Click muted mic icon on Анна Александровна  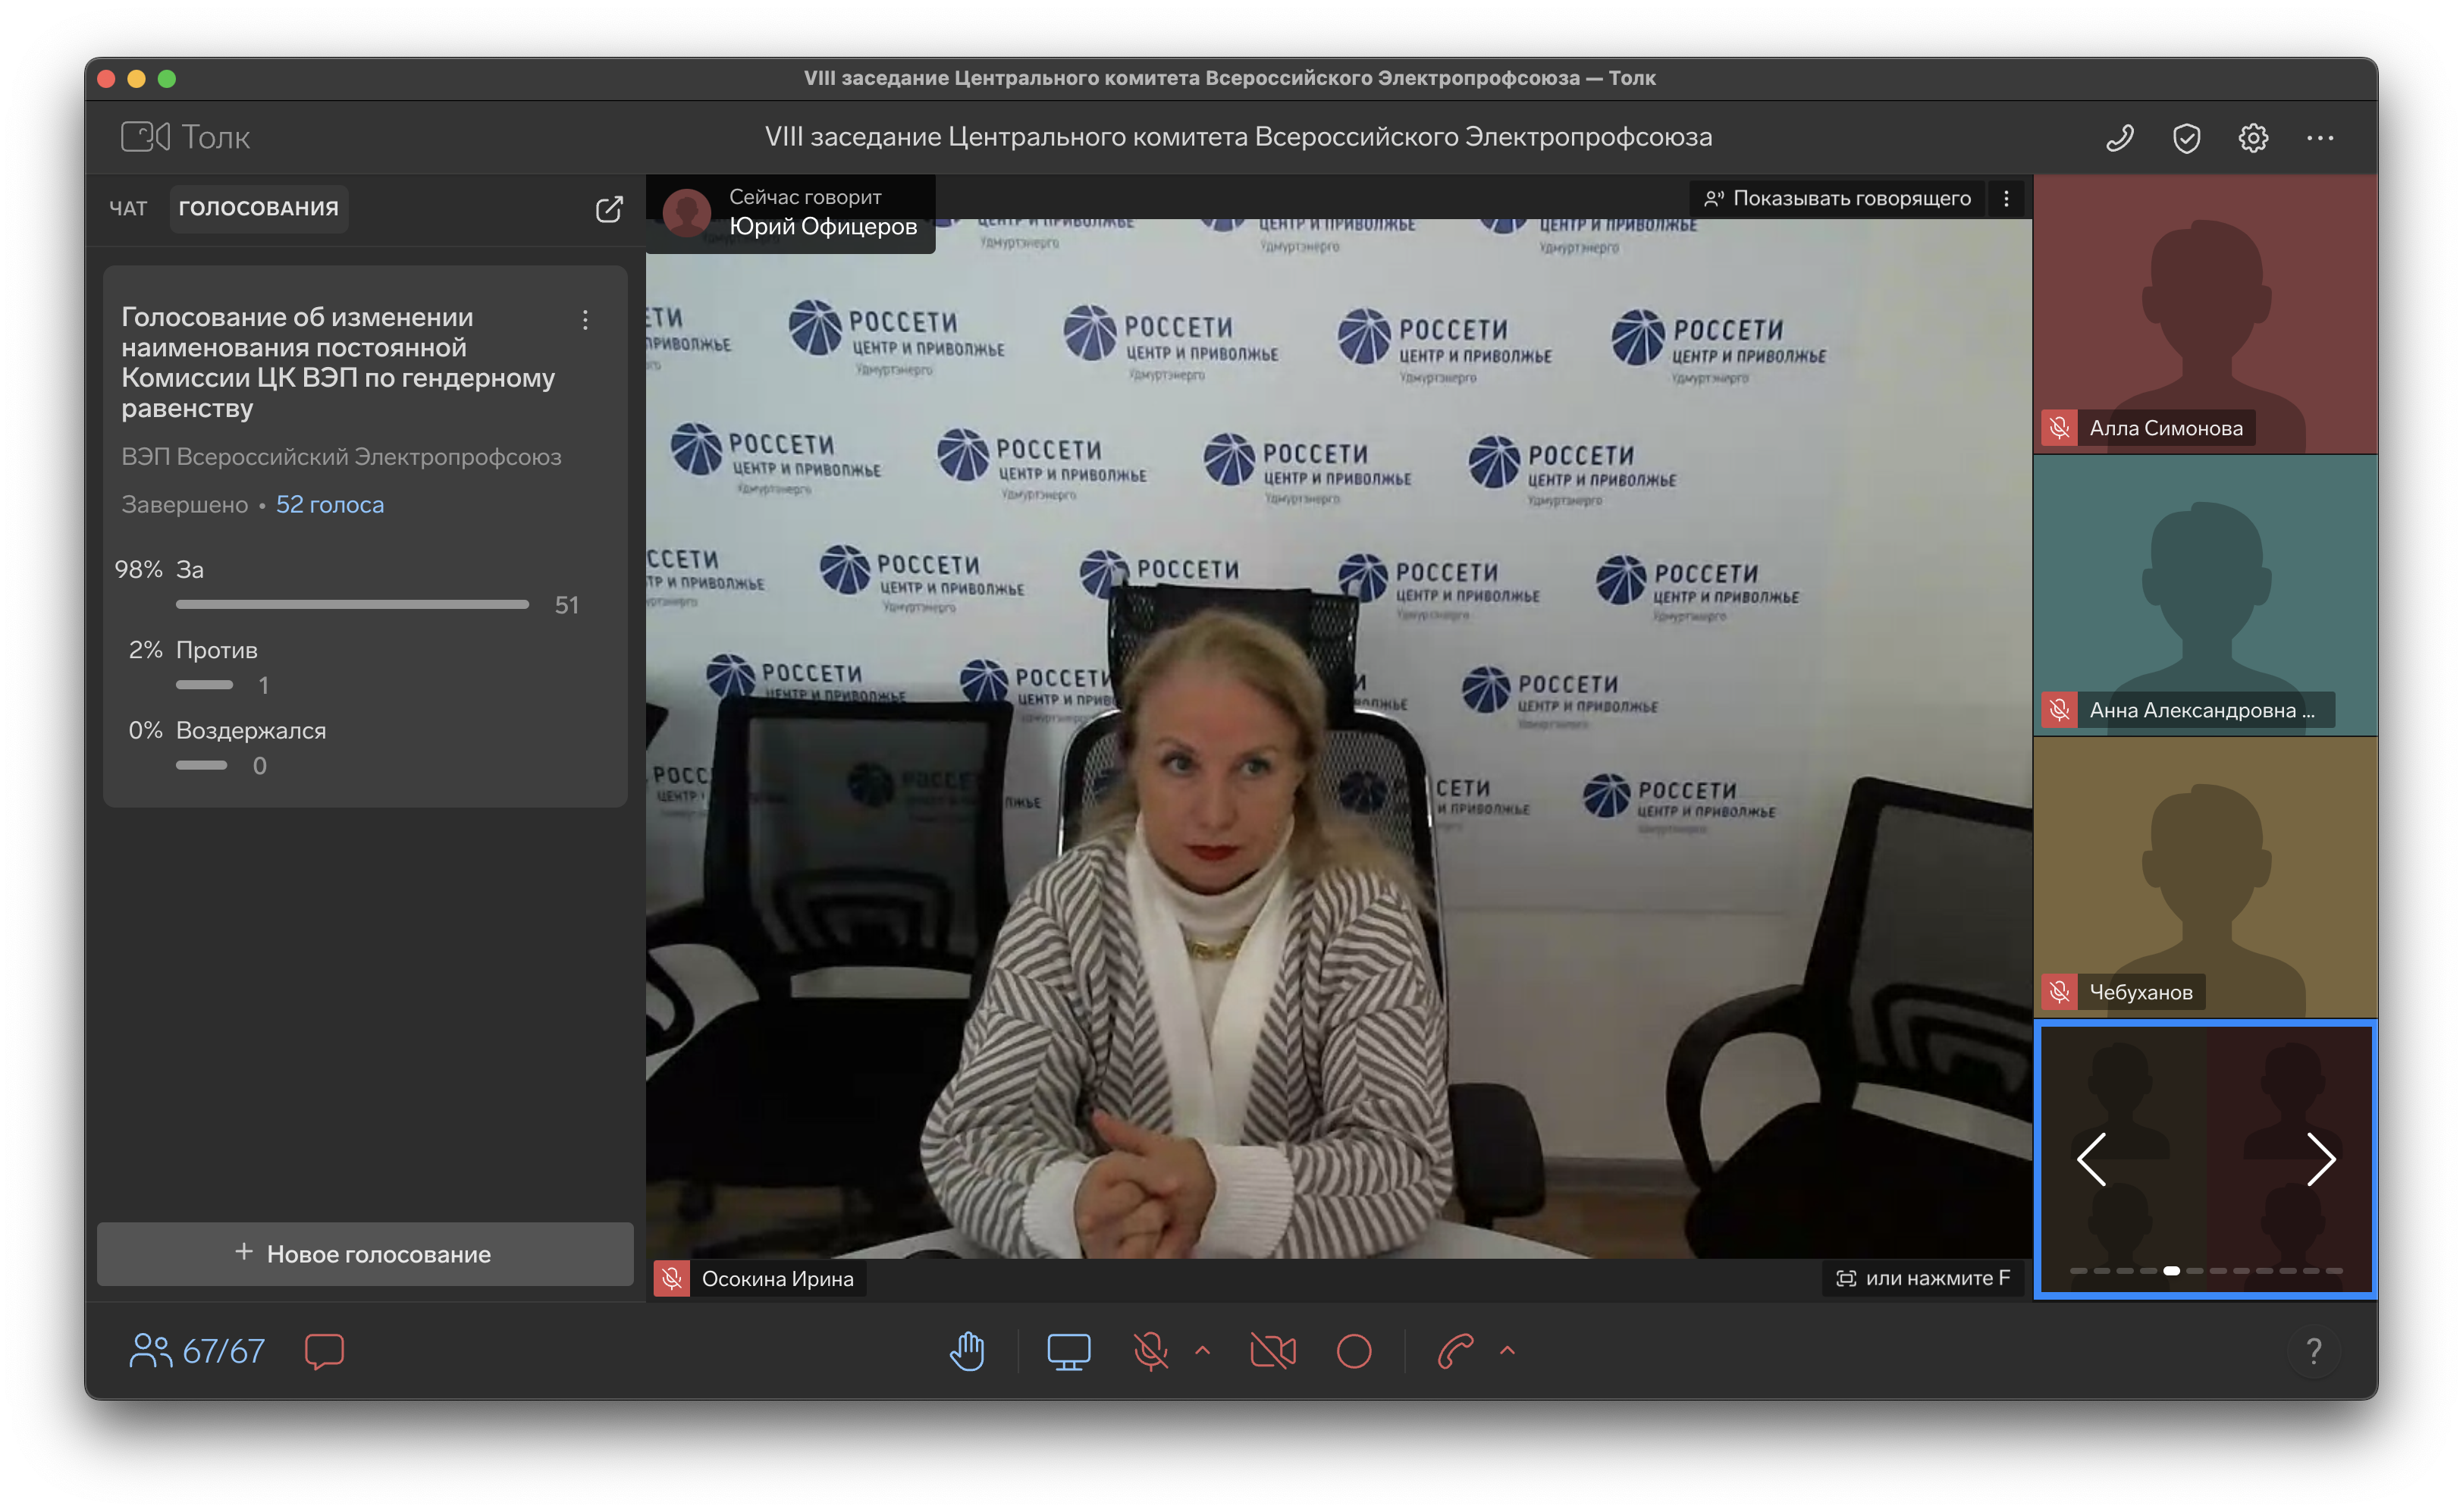[x=2059, y=710]
